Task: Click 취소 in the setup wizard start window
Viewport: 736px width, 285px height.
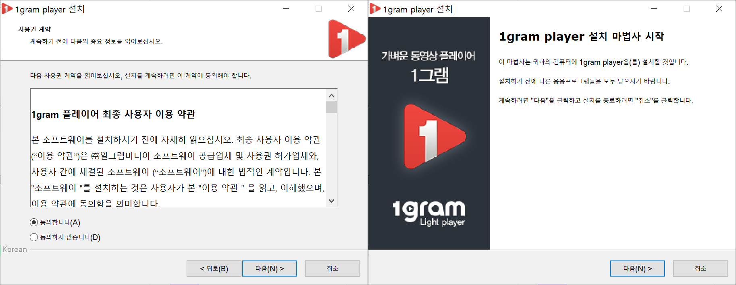Action: (x=701, y=269)
